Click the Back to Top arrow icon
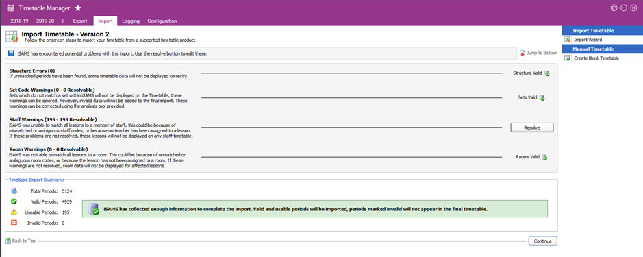643x257 pixels. pyautogui.click(x=8, y=241)
